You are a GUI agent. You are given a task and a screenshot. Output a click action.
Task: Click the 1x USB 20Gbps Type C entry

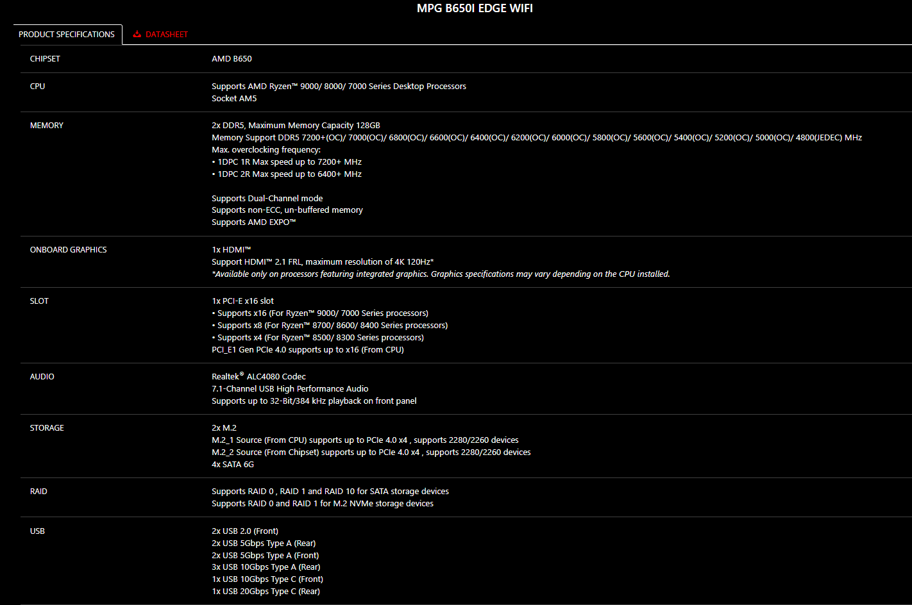click(266, 592)
